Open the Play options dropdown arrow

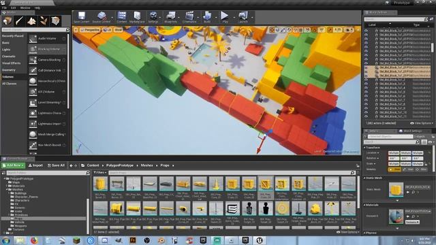(x=234, y=18)
